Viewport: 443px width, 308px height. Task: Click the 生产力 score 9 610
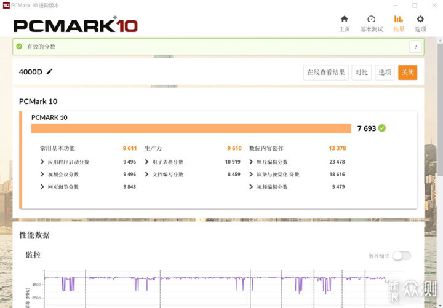coord(234,148)
